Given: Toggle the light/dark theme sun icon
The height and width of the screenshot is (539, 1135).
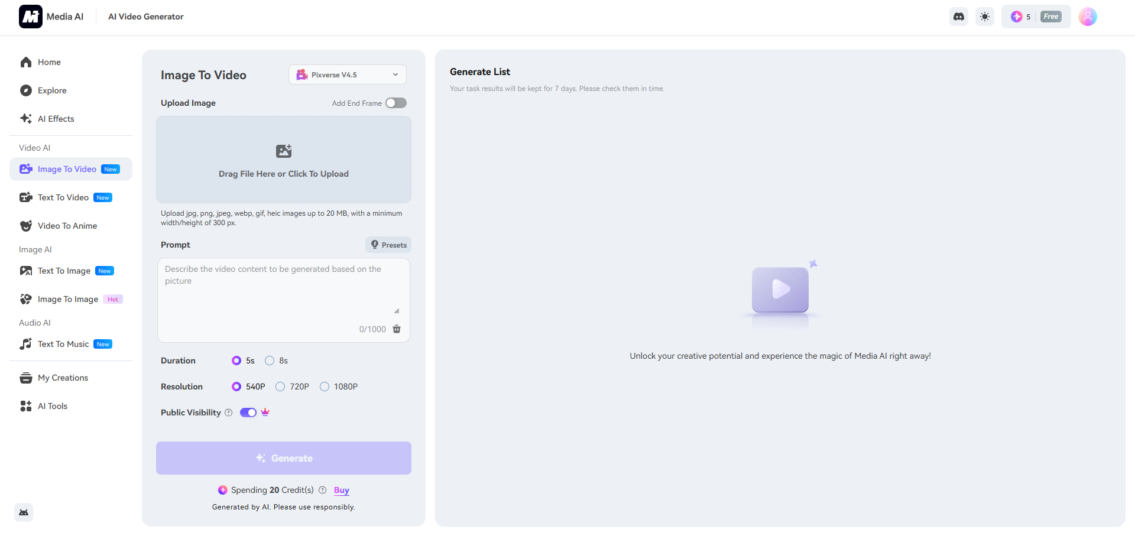Looking at the screenshot, I should (985, 17).
